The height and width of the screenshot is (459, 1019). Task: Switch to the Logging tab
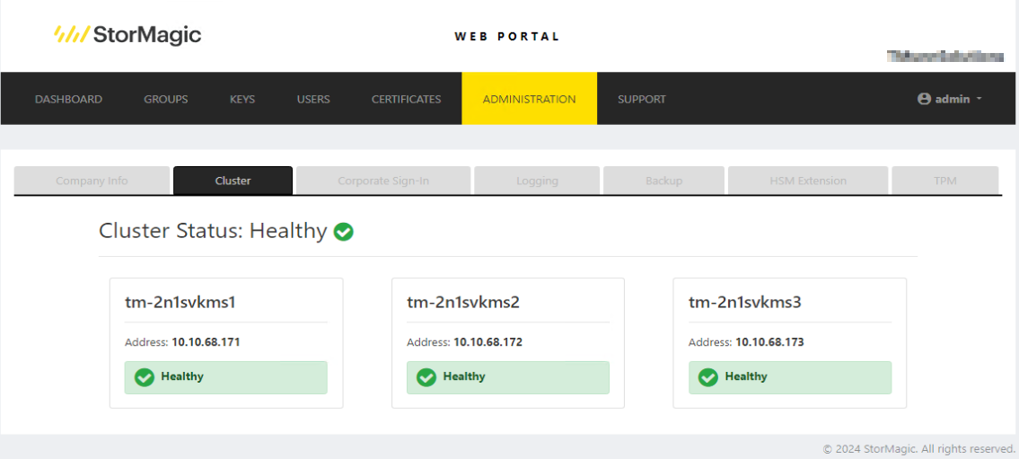click(537, 181)
